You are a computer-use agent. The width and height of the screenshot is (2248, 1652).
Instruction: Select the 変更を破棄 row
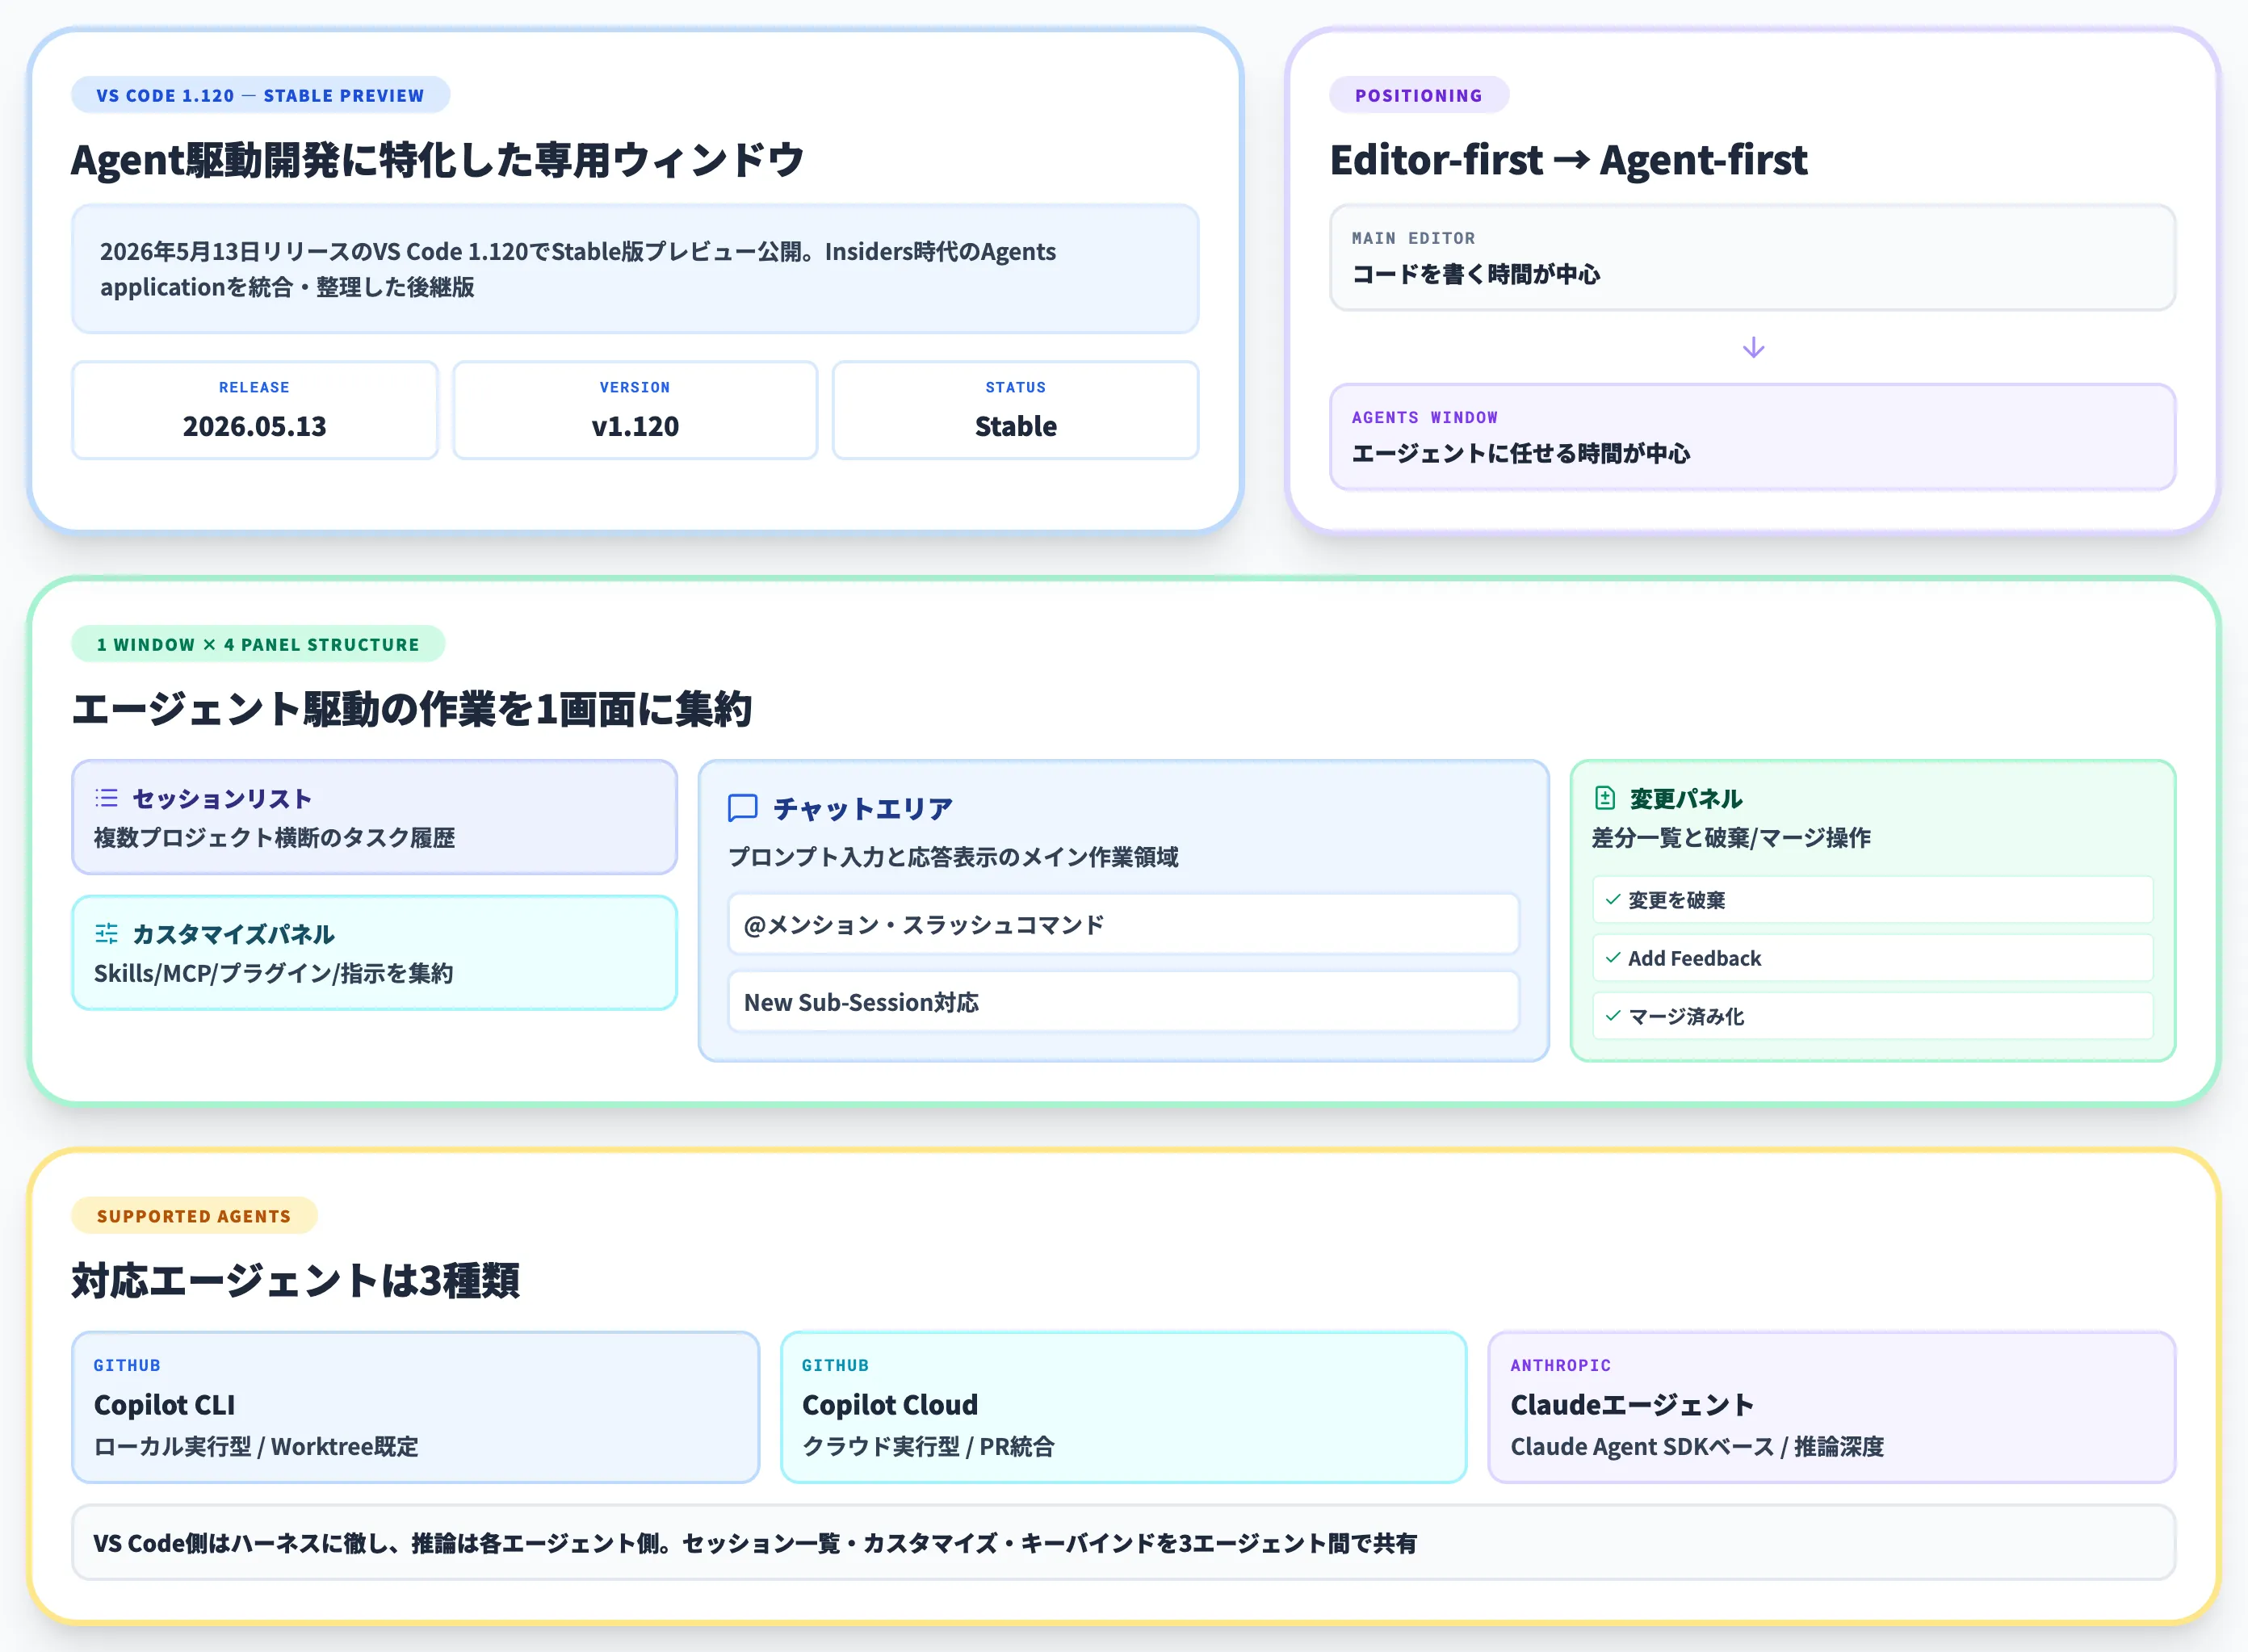[x=1872, y=900]
